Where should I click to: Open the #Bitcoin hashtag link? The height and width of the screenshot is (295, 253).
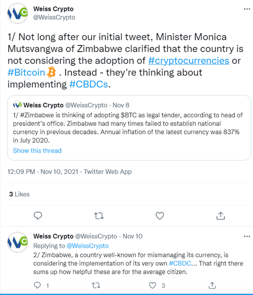click(x=26, y=73)
